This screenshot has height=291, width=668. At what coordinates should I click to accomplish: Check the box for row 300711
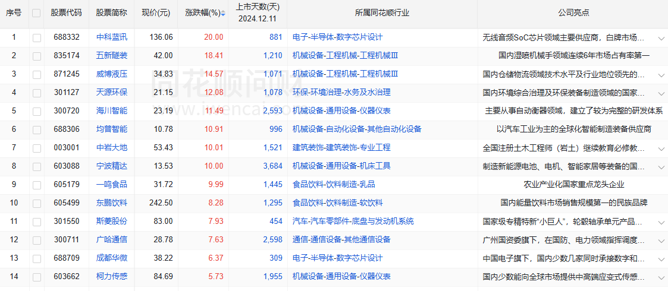point(37,240)
